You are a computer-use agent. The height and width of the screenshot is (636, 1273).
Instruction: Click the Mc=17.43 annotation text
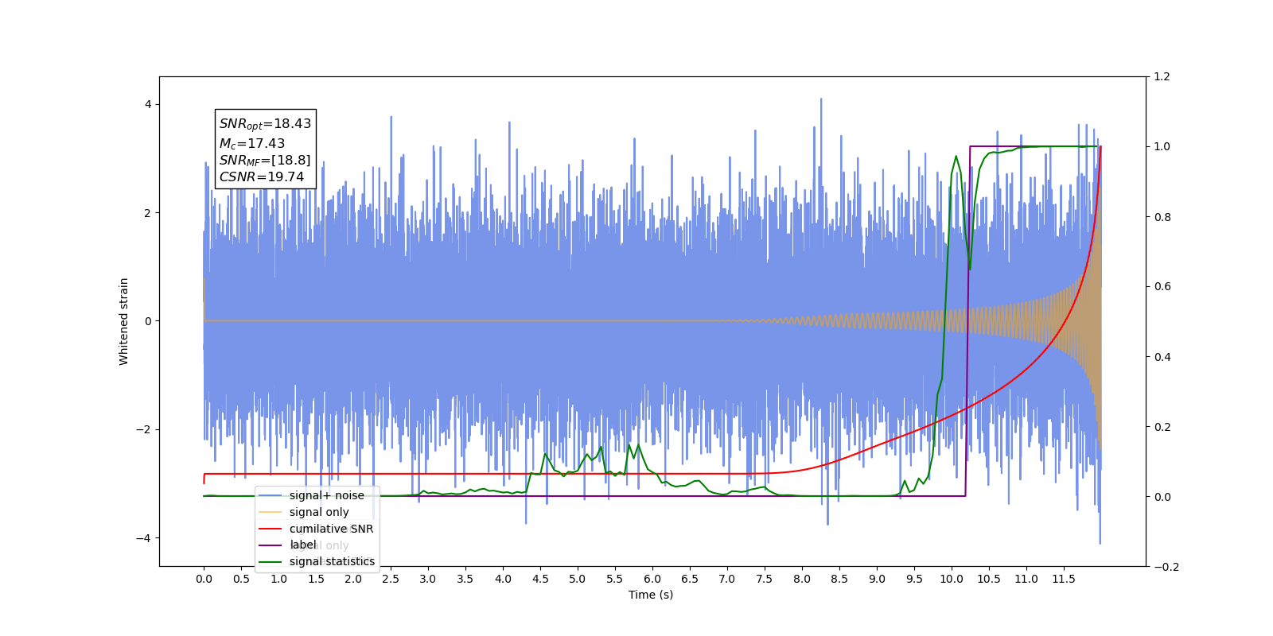click(251, 143)
